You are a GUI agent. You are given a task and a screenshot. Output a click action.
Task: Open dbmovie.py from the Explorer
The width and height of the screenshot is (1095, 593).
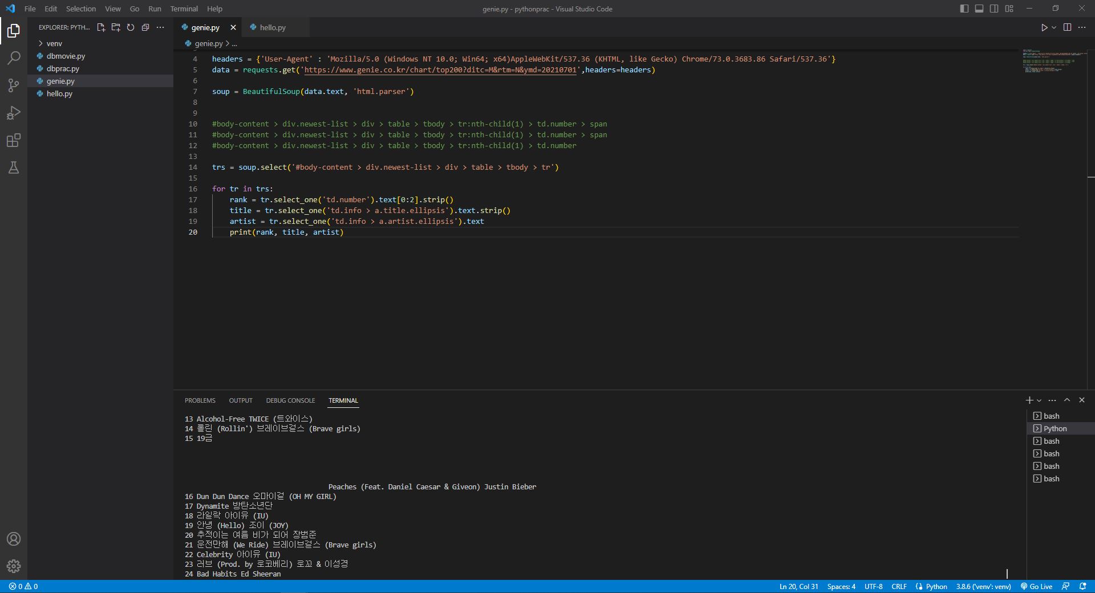click(x=100, y=56)
